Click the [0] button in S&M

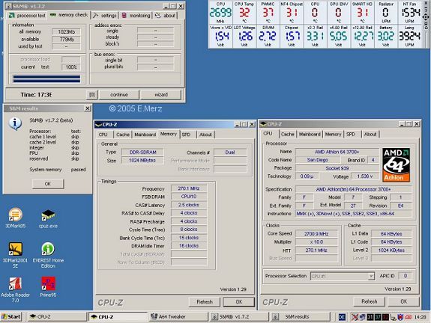click(91, 95)
